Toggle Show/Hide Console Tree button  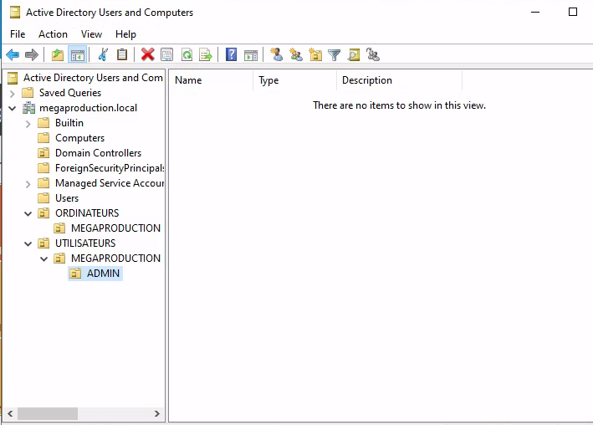pos(77,55)
